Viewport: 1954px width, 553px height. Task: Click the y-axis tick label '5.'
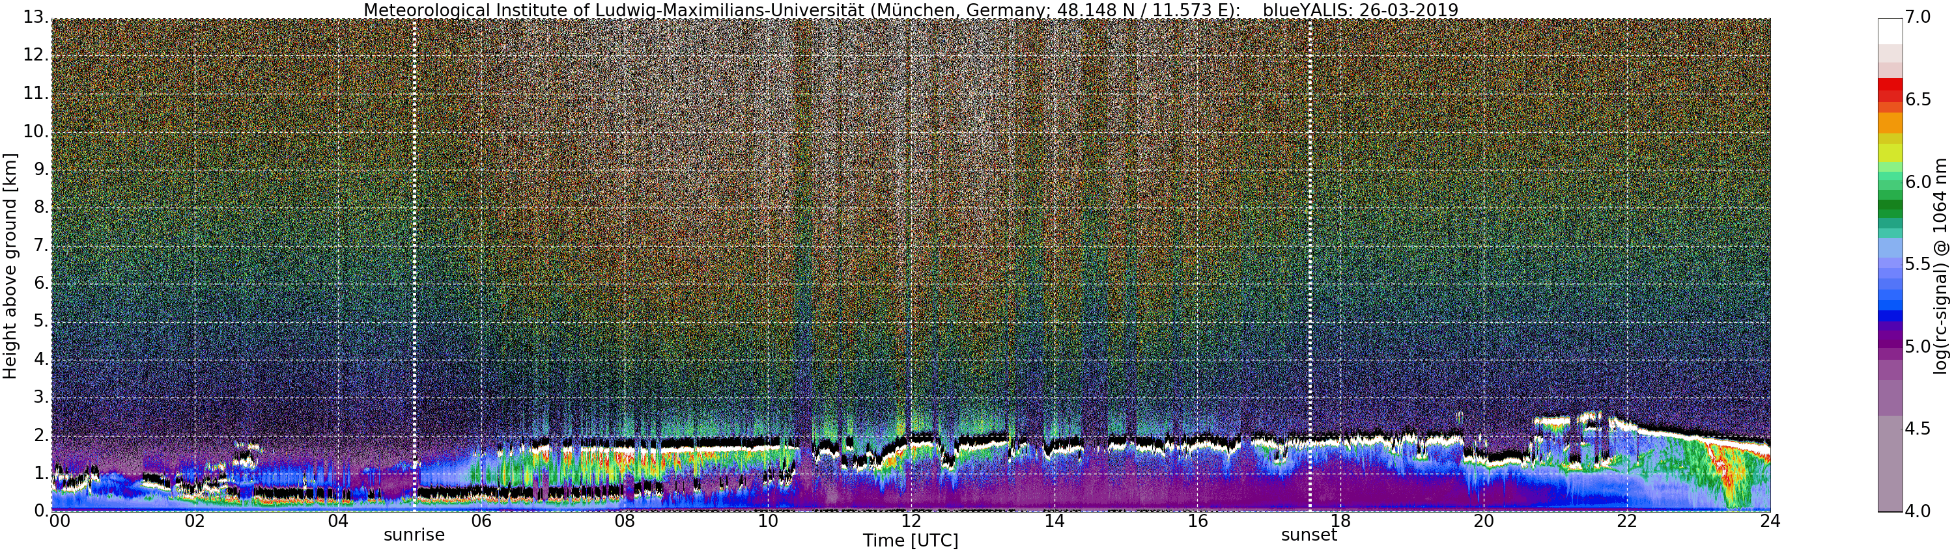pos(40,321)
